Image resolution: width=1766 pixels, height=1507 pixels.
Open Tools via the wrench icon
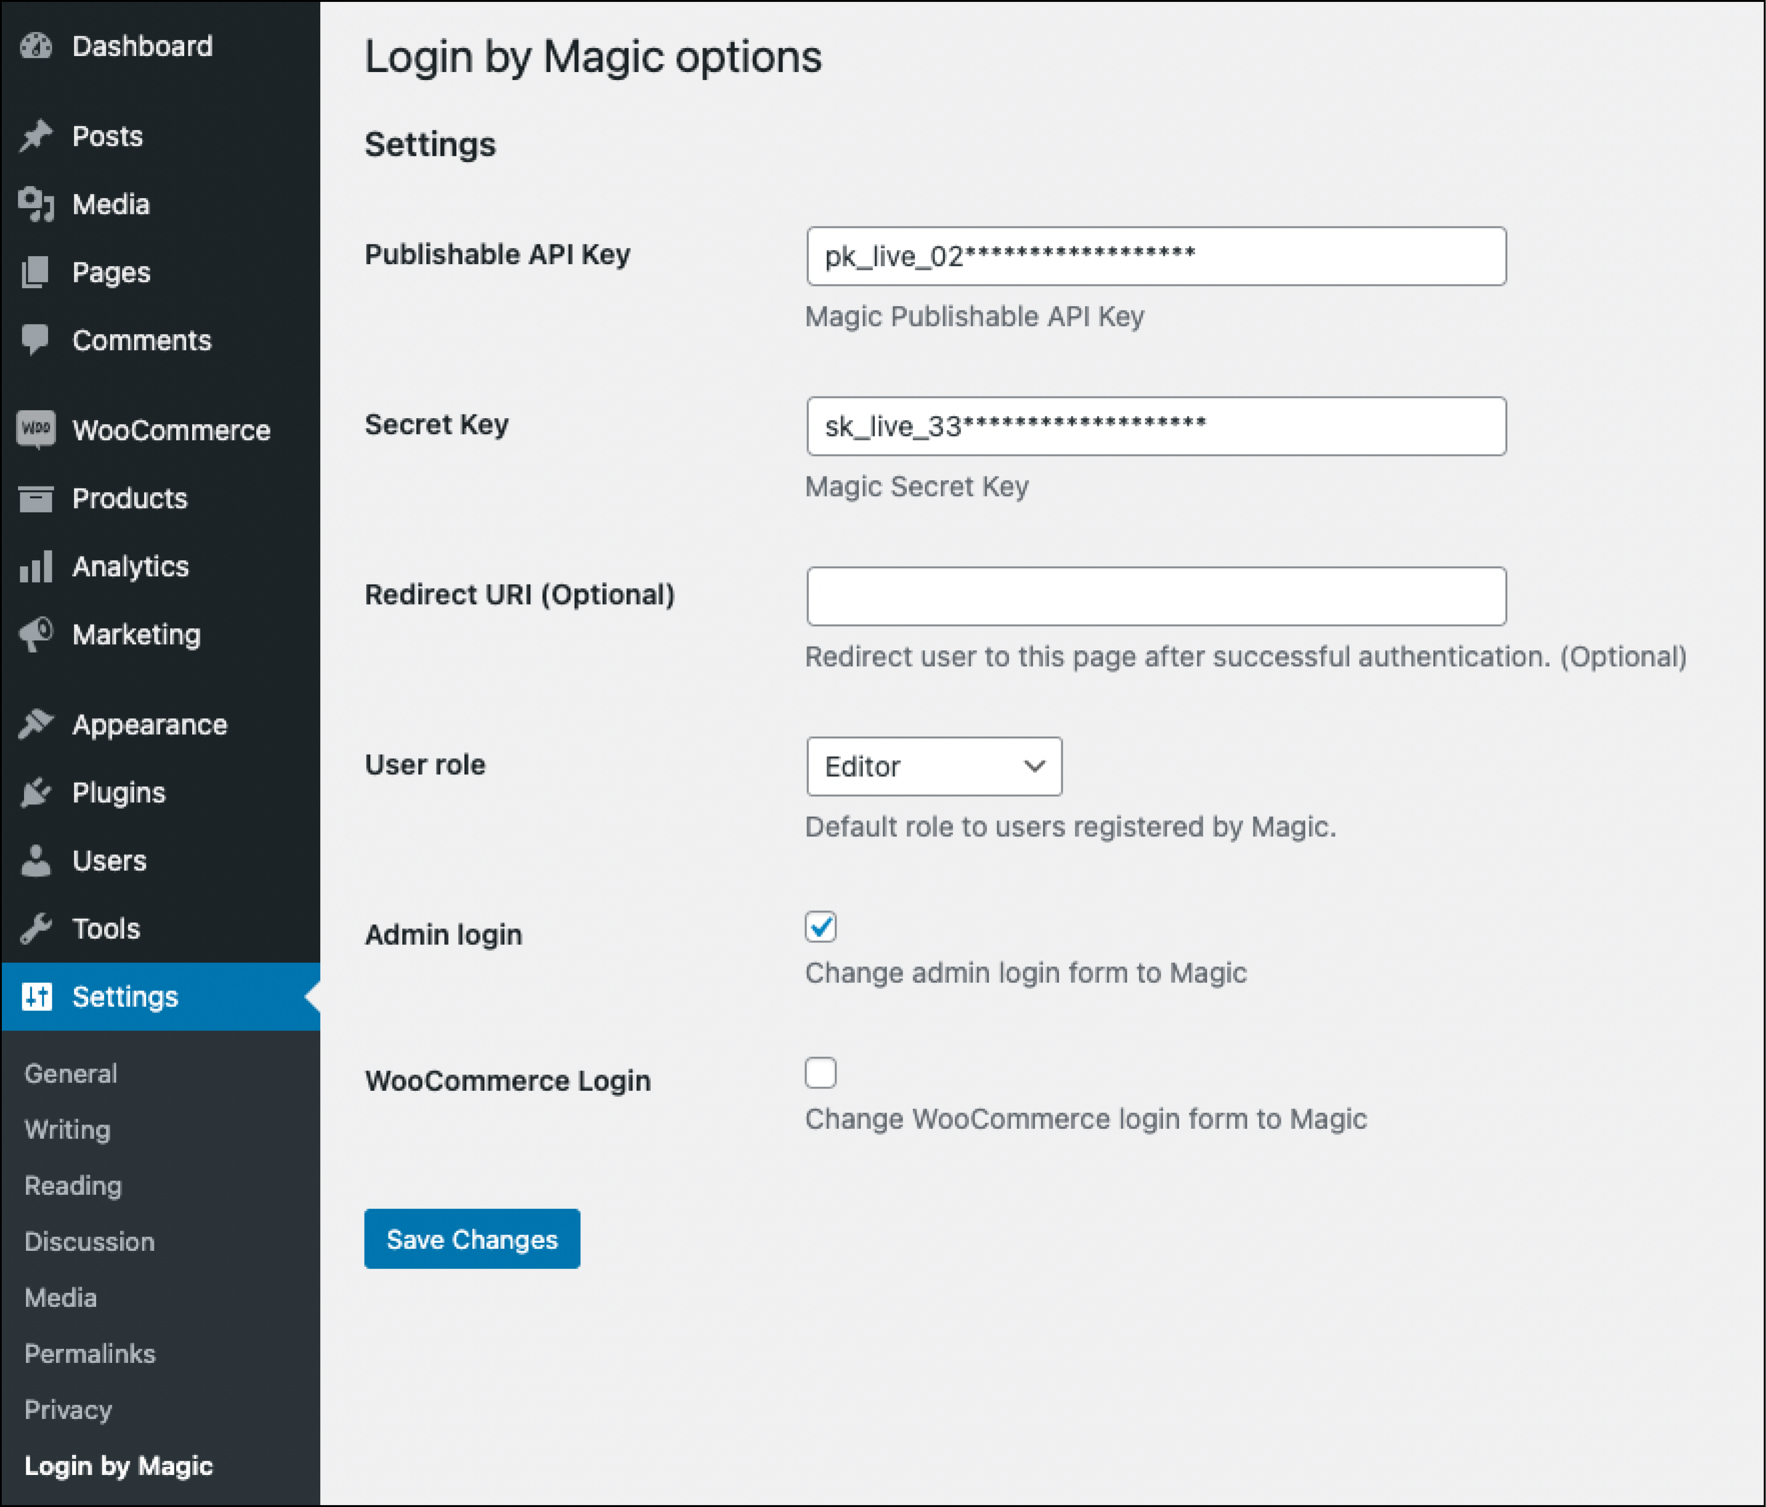(36, 928)
